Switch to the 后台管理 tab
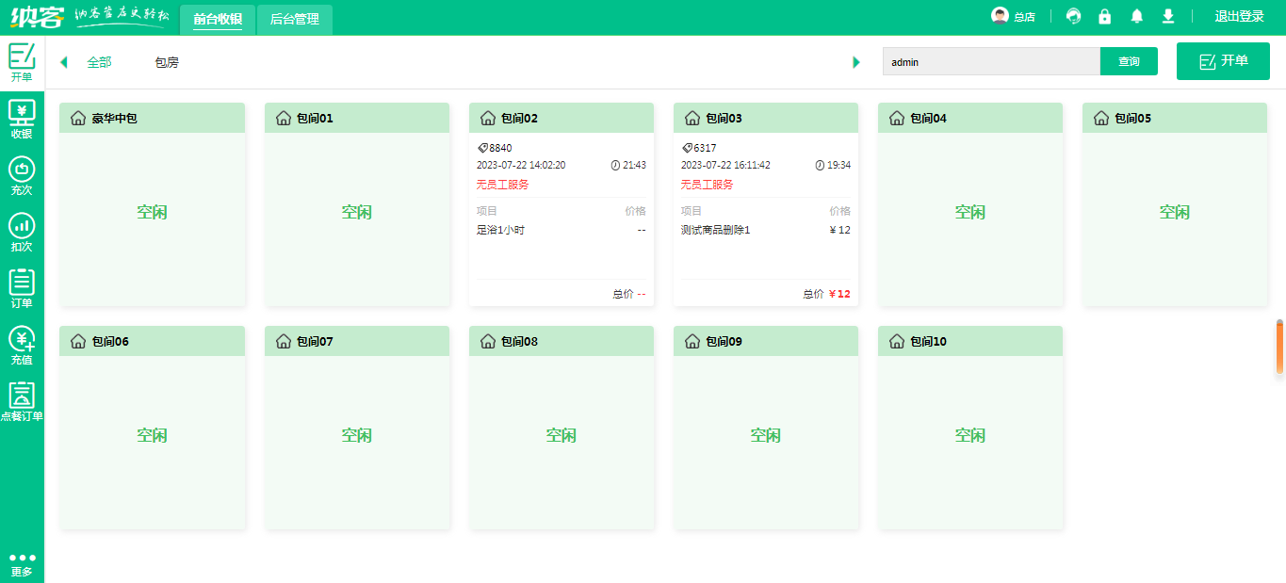1286x583 pixels. [x=294, y=19]
